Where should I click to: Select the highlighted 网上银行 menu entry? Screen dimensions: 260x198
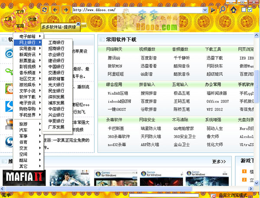click(x=28, y=42)
